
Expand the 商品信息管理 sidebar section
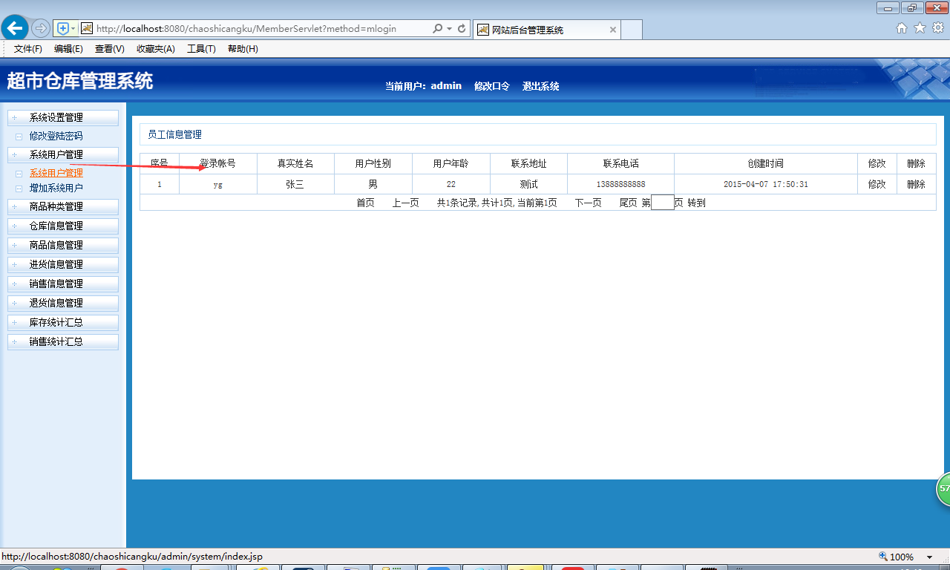62,245
